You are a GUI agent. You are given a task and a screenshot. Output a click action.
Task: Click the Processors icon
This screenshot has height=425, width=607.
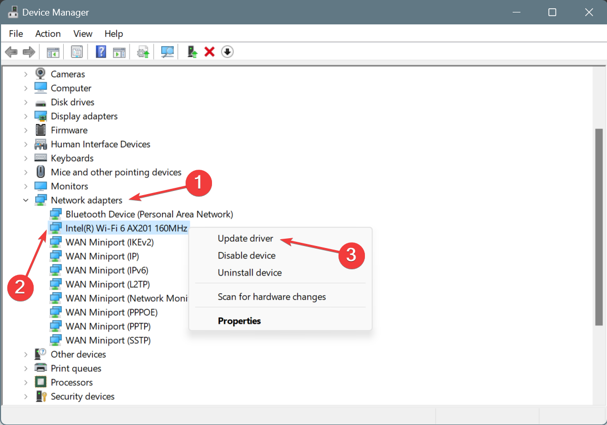(40, 382)
